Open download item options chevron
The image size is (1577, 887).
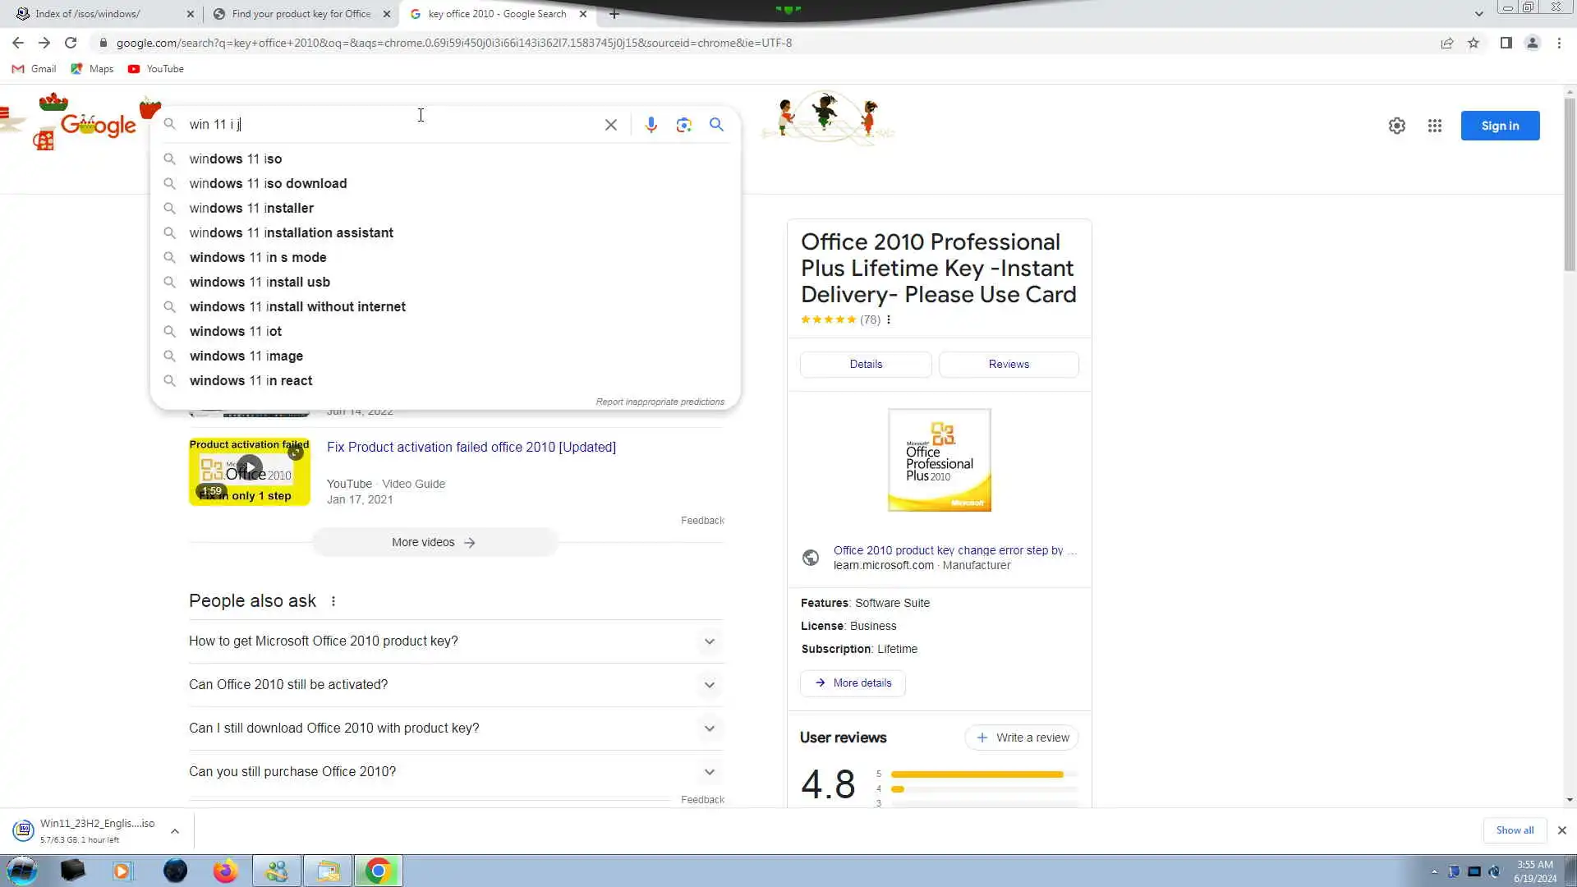[174, 831]
